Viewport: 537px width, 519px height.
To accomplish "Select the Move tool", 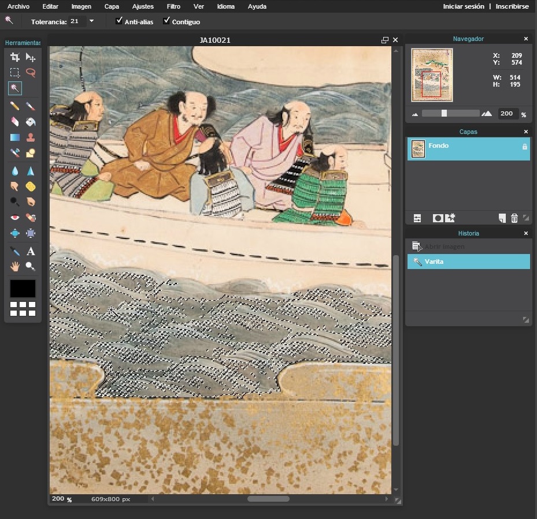I will [31, 57].
